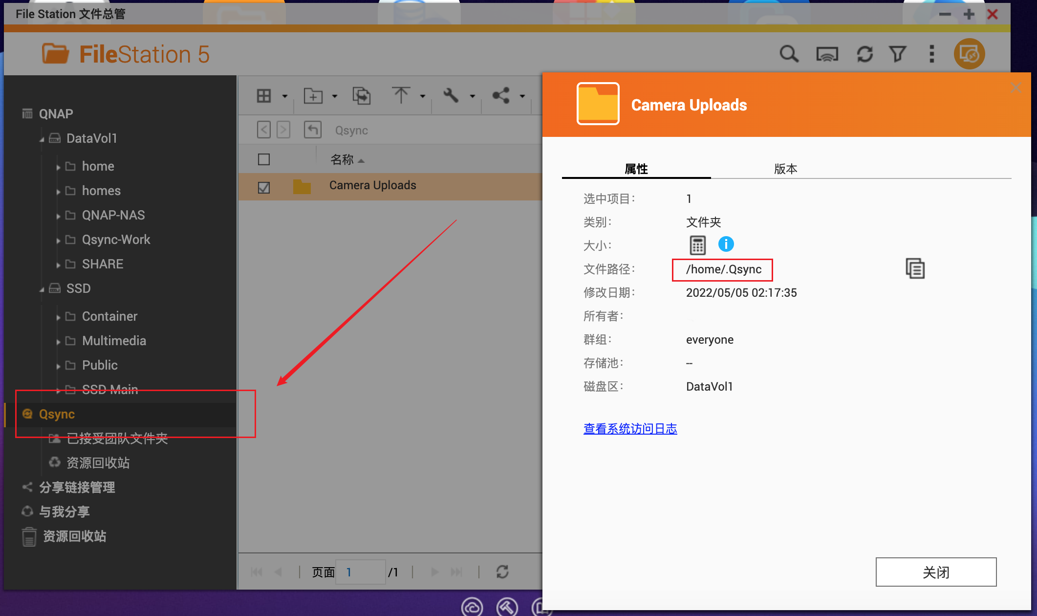
Task: Click inside the page number input field
Action: pyautogui.click(x=360, y=572)
